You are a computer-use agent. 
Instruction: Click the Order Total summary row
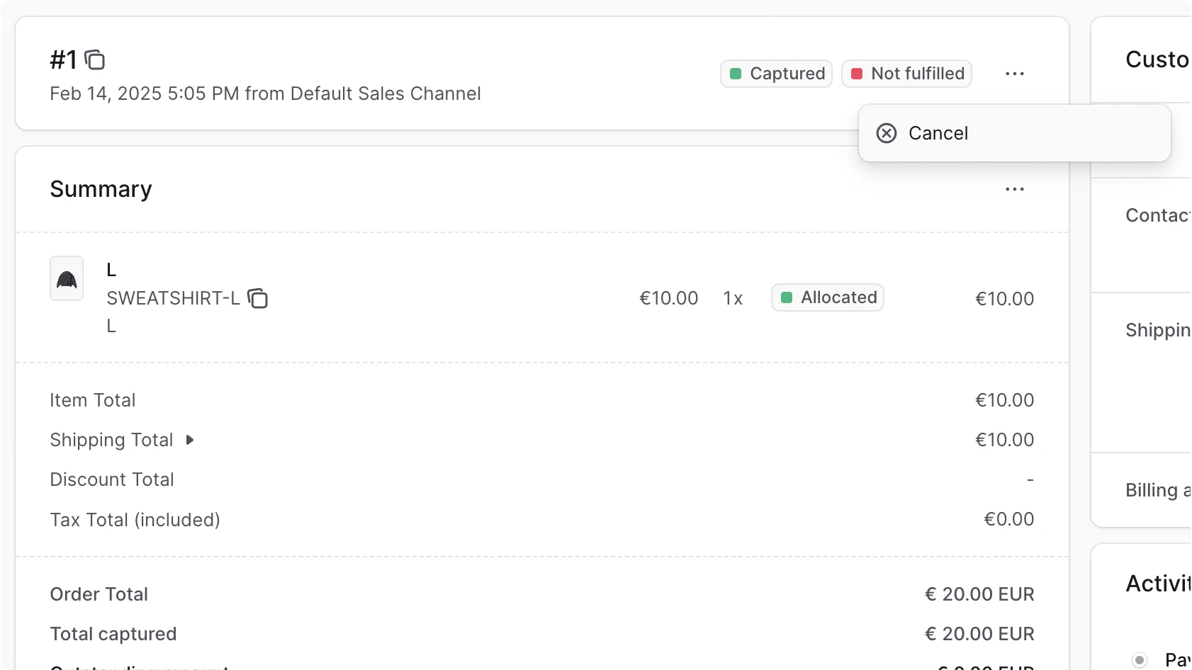[99, 594]
